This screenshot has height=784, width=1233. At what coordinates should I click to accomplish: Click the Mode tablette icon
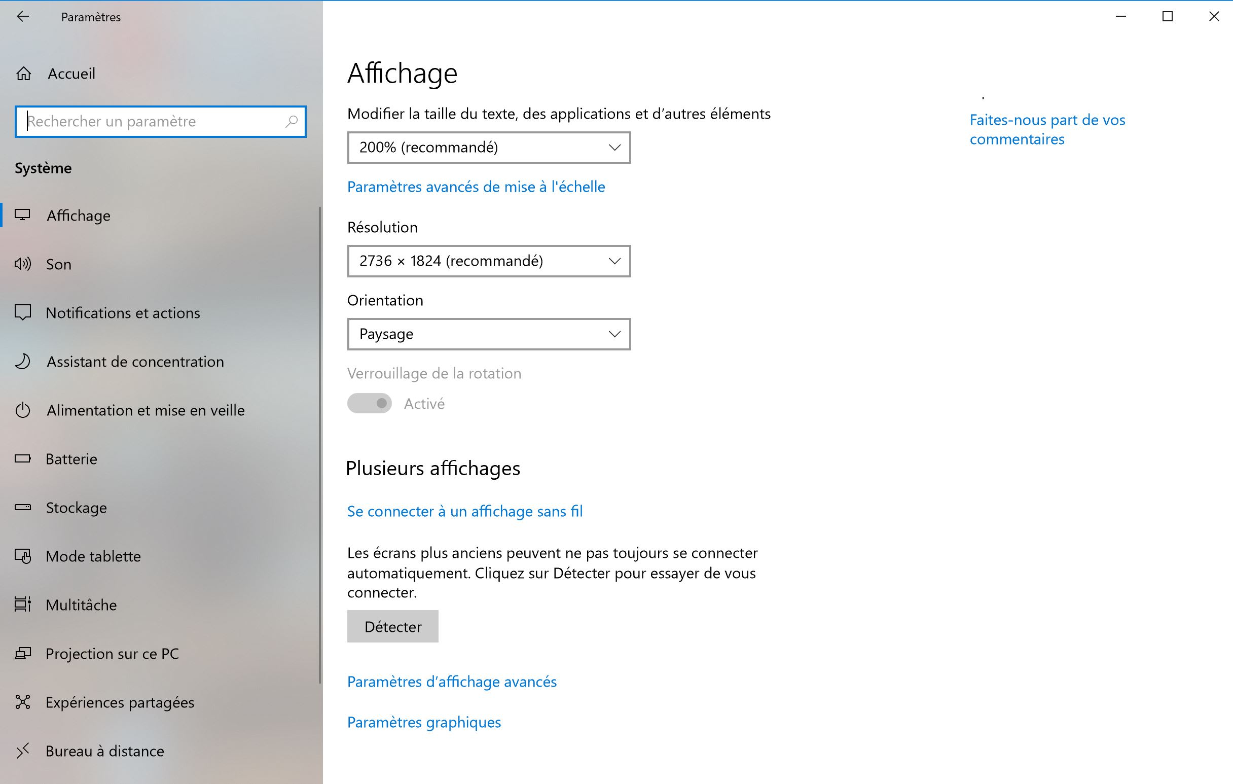point(23,556)
